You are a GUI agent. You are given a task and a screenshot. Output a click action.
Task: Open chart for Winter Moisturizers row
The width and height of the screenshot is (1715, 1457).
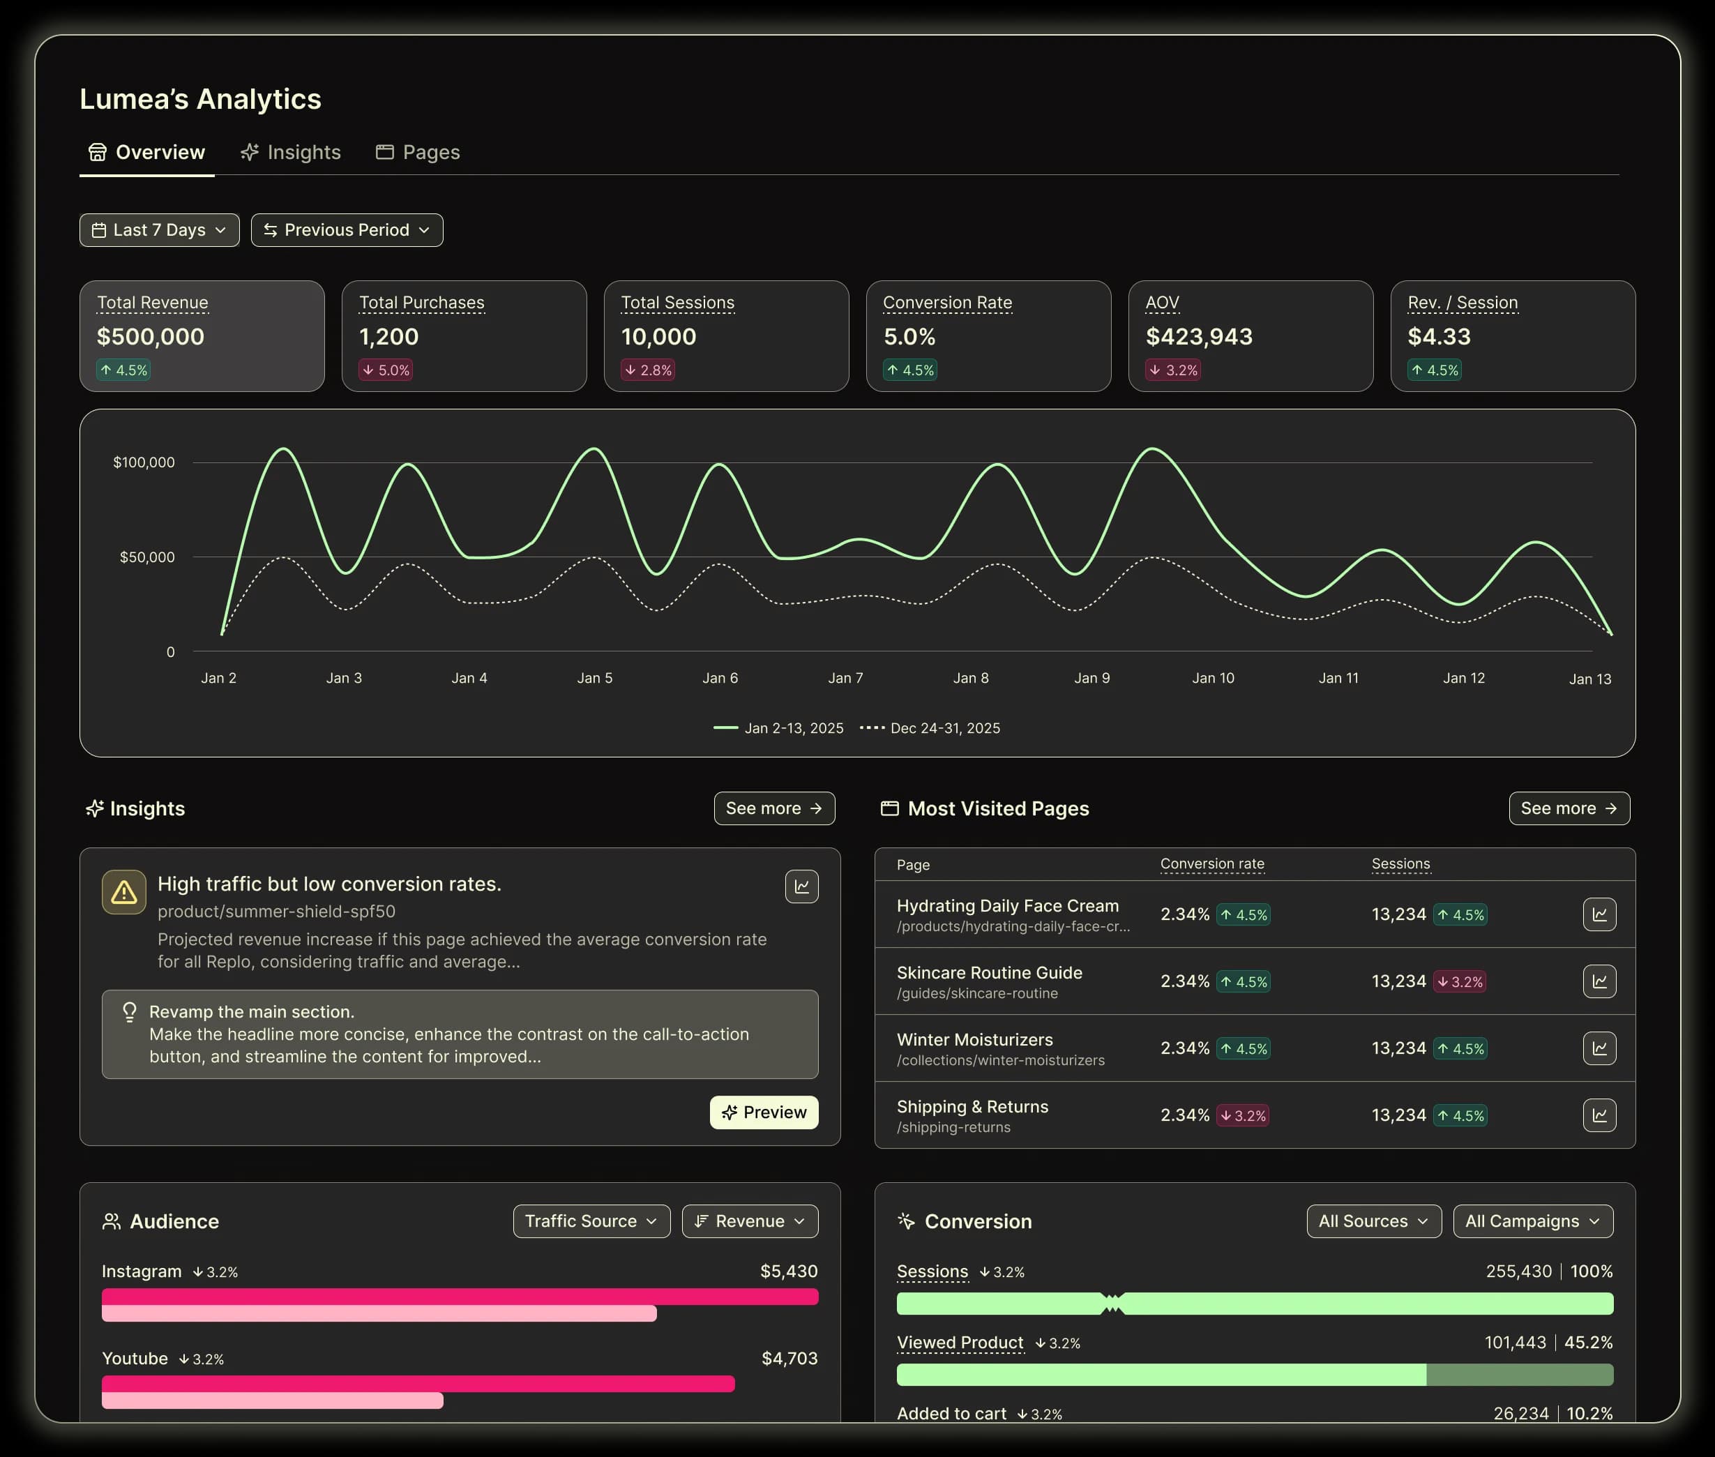[1599, 1049]
